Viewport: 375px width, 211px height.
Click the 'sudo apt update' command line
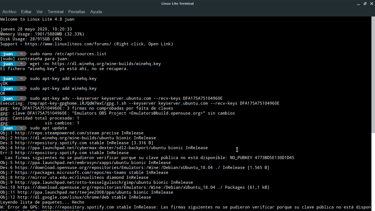(48, 128)
